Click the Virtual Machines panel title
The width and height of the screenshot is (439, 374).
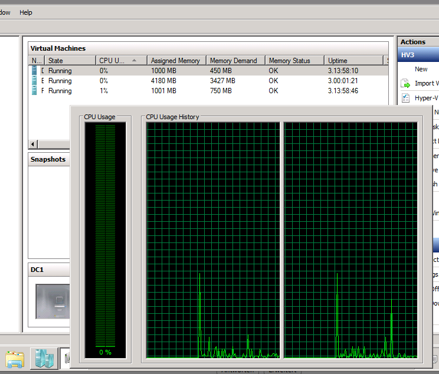tap(58, 48)
